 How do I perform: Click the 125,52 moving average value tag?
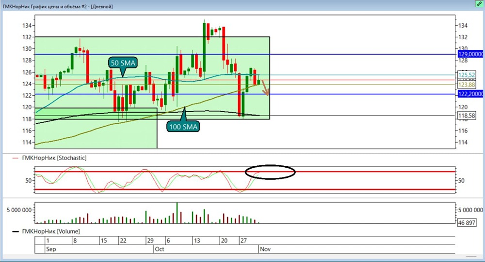point(467,75)
